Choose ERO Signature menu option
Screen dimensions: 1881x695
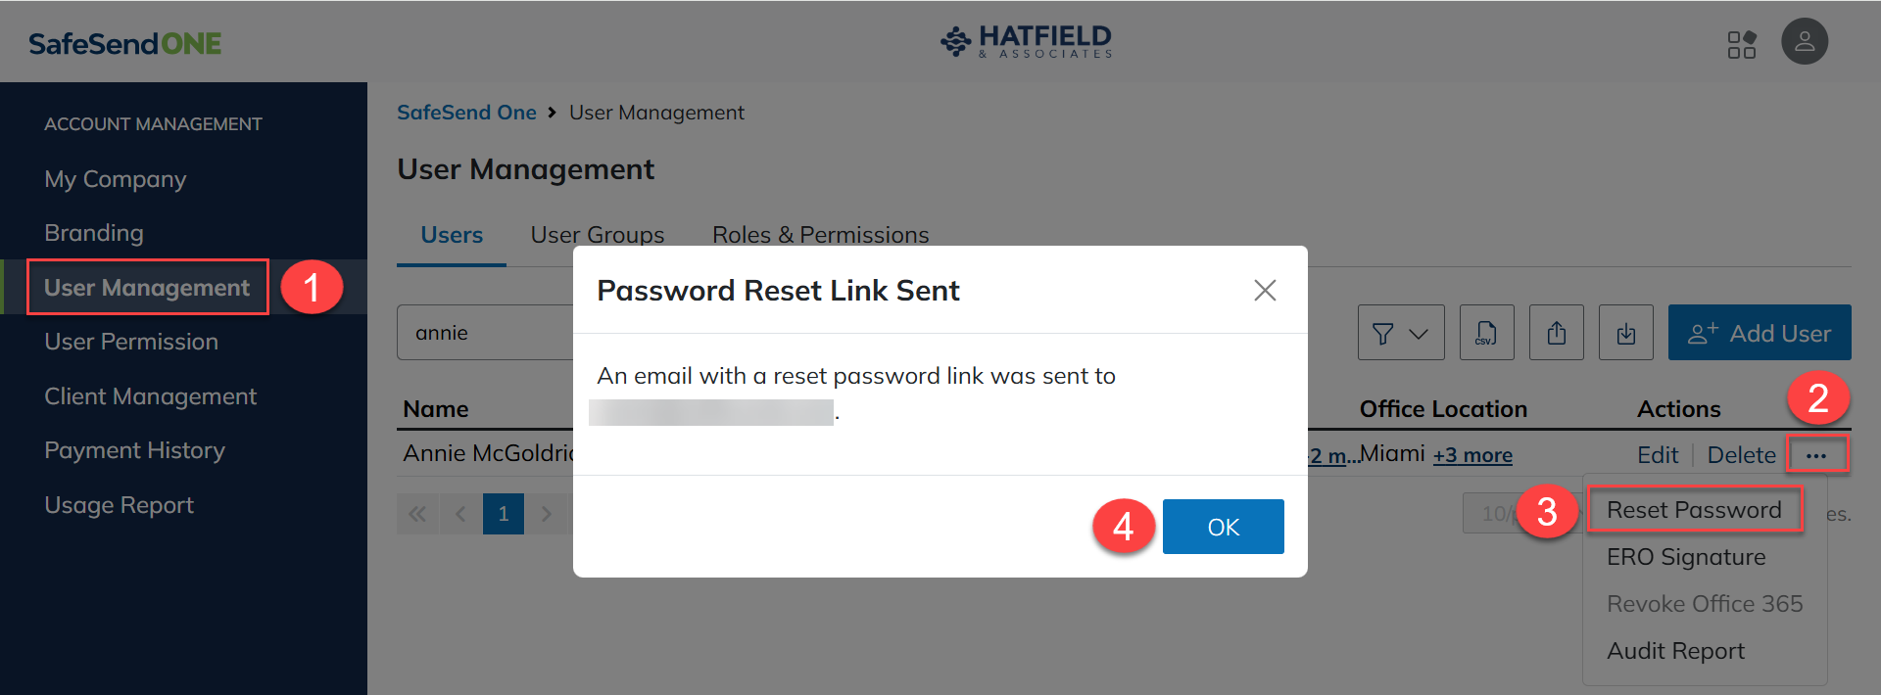[1685, 557]
